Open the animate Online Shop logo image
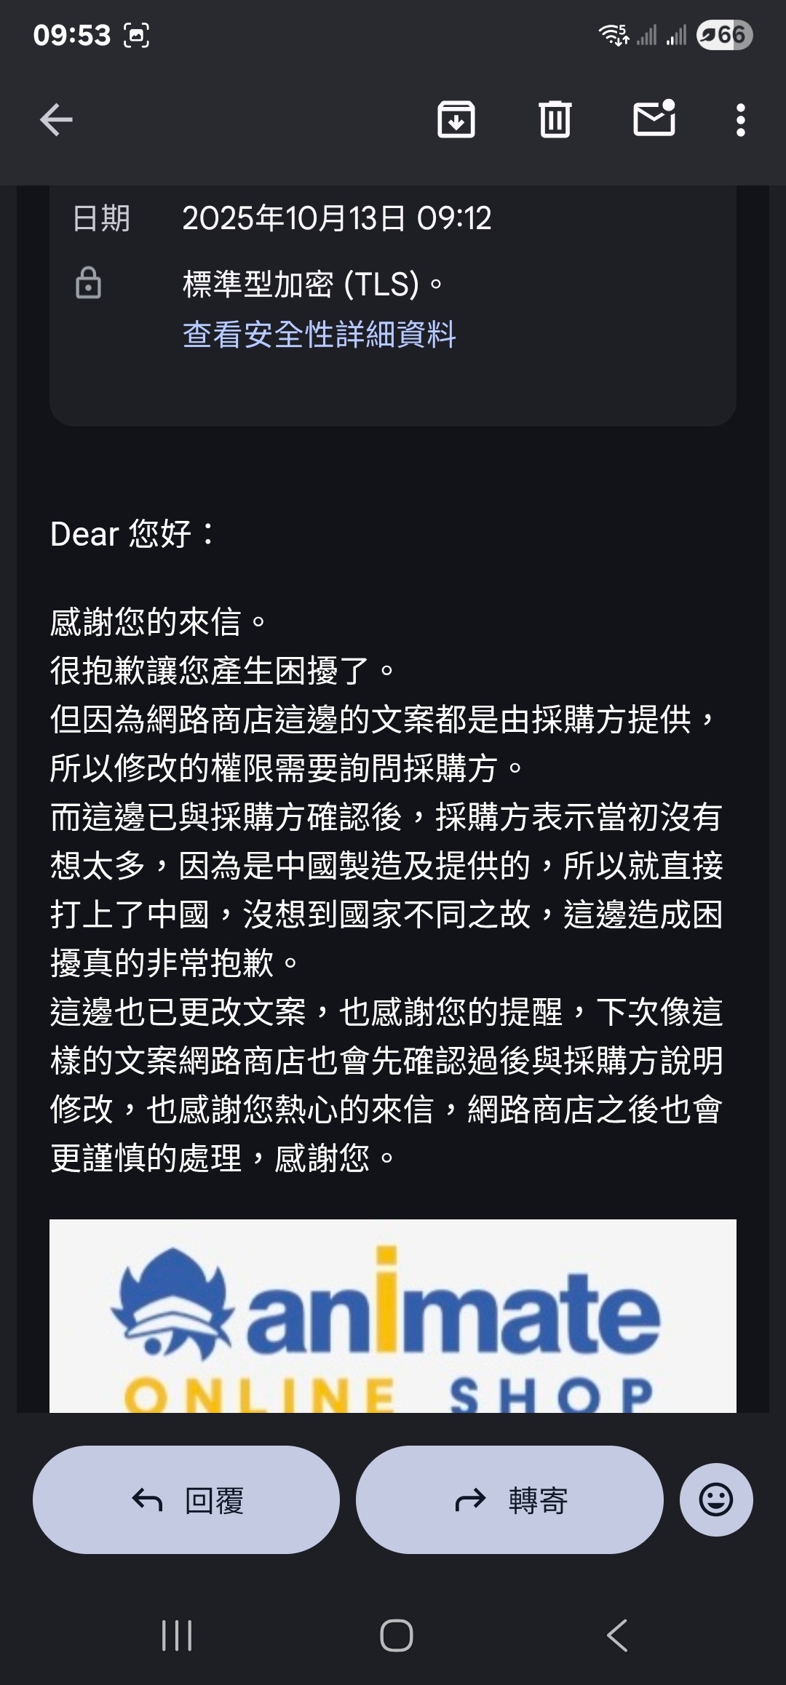 pyautogui.click(x=393, y=1315)
